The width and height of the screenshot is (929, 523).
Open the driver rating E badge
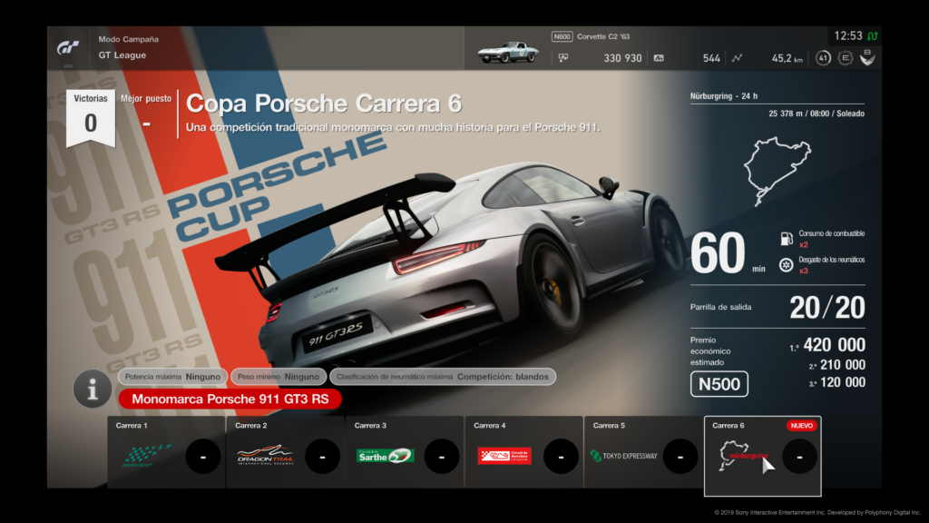coord(846,58)
